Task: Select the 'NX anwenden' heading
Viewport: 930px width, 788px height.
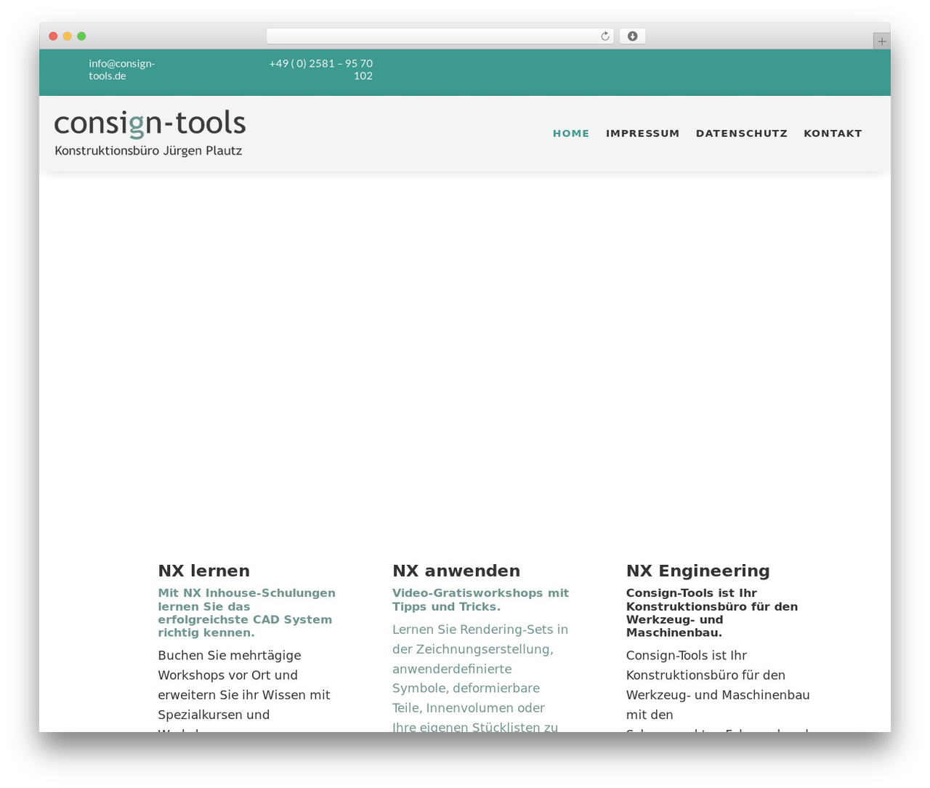Action: [456, 571]
